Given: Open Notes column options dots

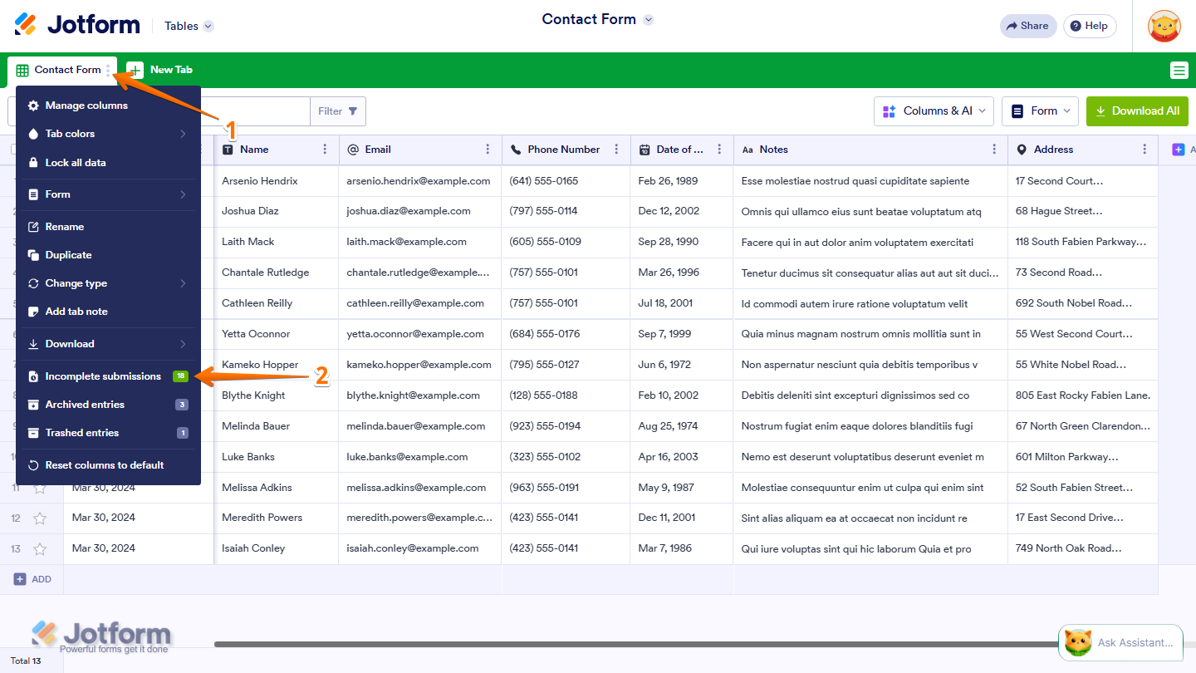Looking at the screenshot, I should click(x=994, y=150).
